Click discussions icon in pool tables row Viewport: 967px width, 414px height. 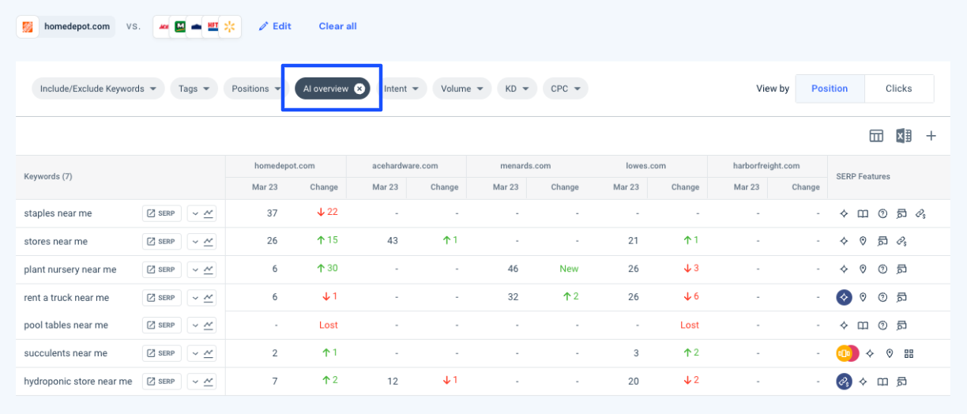901,326
